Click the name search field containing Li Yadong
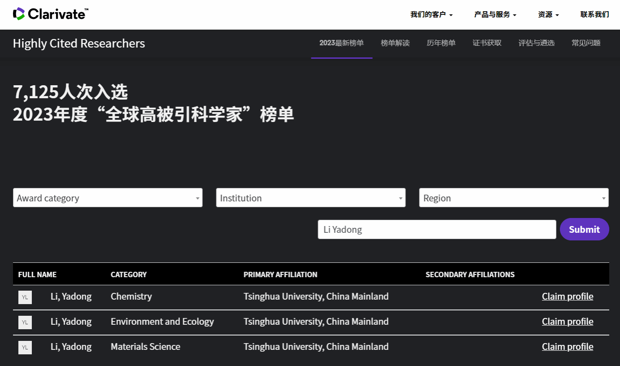The height and width of the screenshot is (366, 620). (437, 230)
